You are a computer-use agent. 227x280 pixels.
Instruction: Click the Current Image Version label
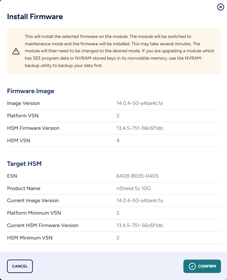coord(33,201)
